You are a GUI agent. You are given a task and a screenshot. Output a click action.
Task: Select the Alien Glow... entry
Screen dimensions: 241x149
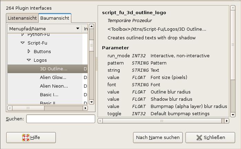point(53,77)
